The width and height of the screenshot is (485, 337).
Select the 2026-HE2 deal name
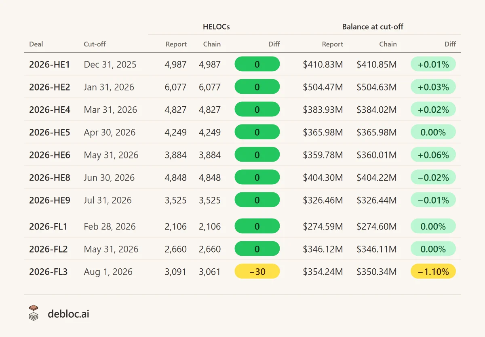coord(49,87)
